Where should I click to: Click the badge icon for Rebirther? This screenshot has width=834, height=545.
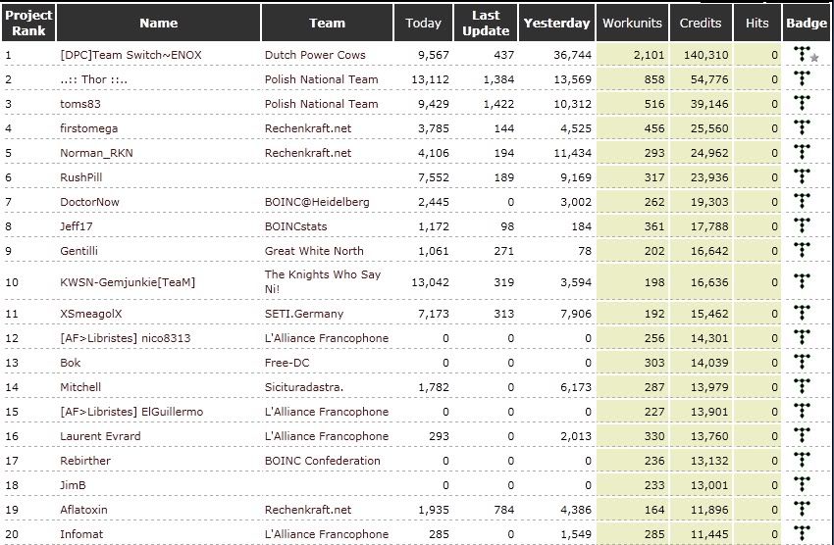click(x=804, y=461)
